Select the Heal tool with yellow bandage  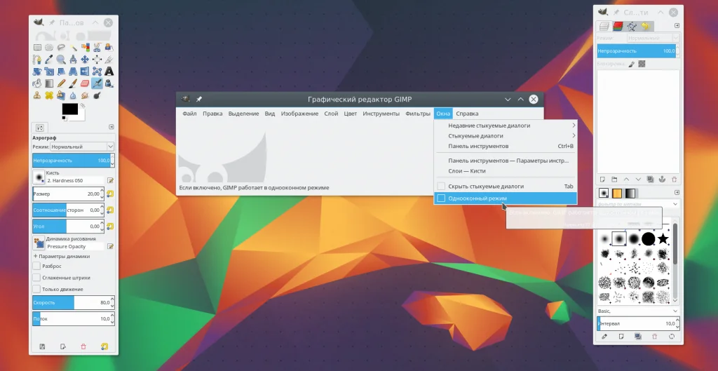click(x=49, y=95)
